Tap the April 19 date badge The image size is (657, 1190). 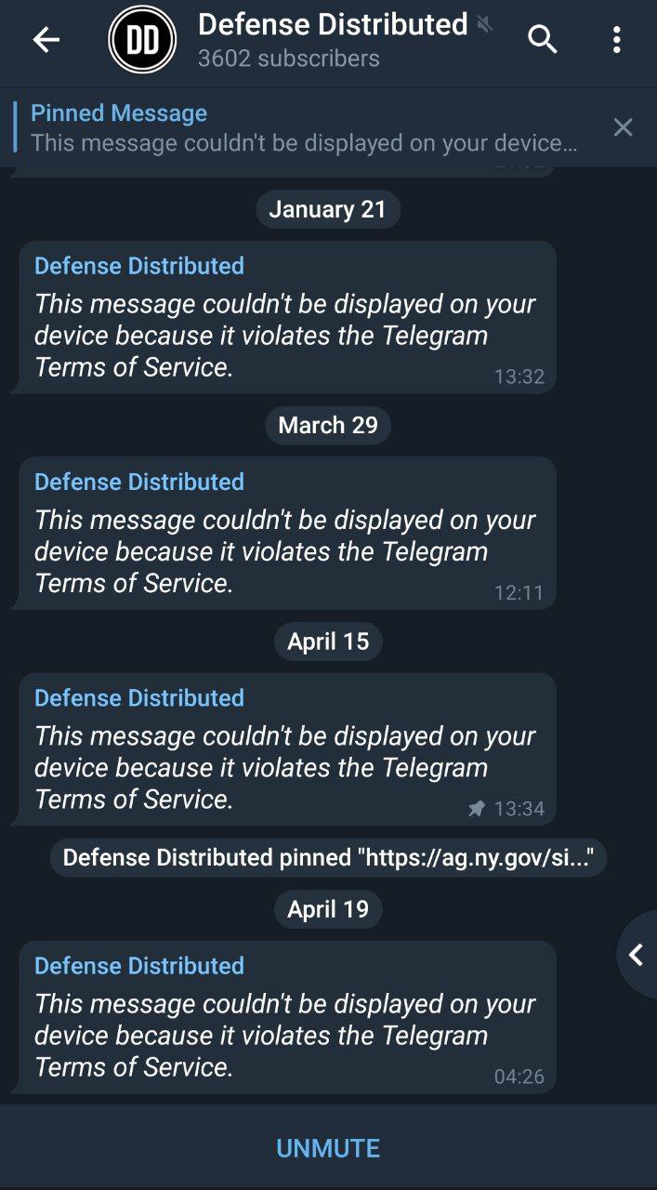click(x=328, y=909)
